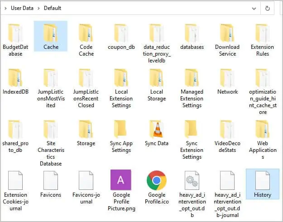The width and height of the screenshot is (283, 222).
Task: Select the Google Profile.ico Chrome icon
Action: coord(157,180)
